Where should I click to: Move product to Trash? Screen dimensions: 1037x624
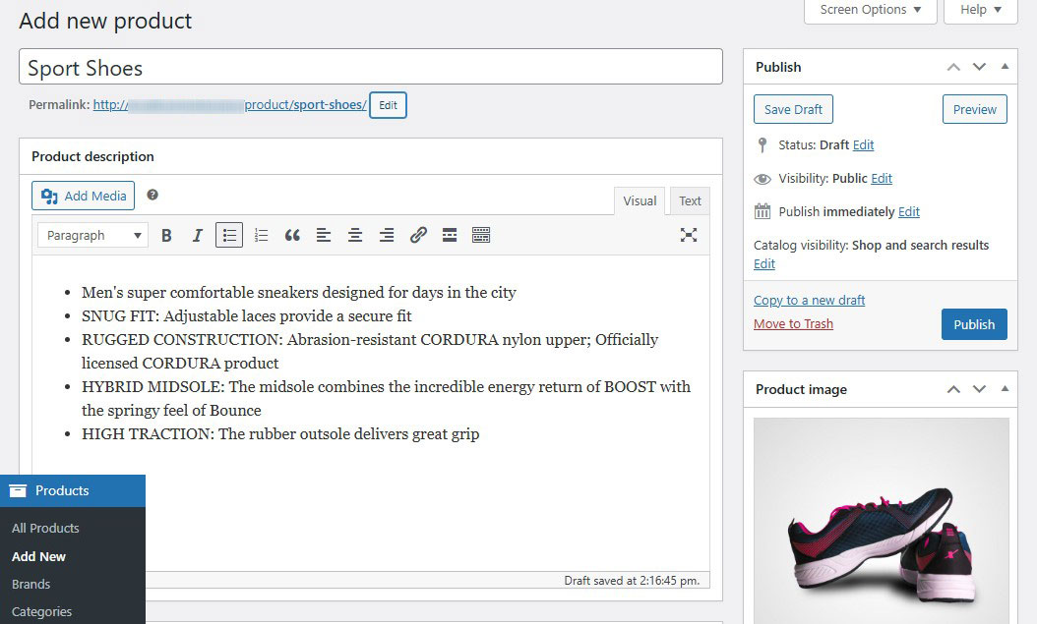(793, 323)
